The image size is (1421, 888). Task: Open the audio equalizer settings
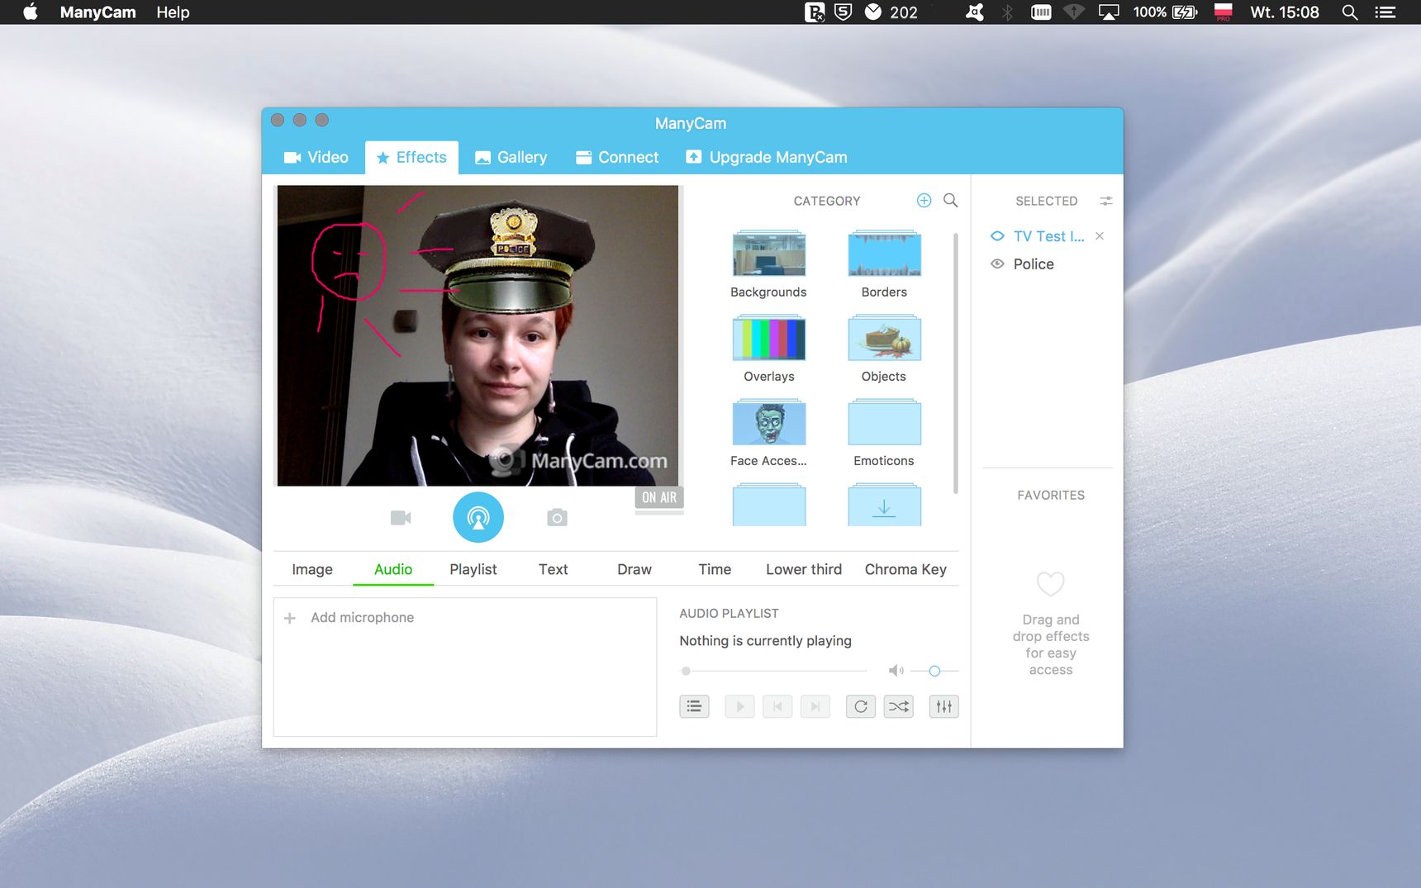[x=944, y=706]
